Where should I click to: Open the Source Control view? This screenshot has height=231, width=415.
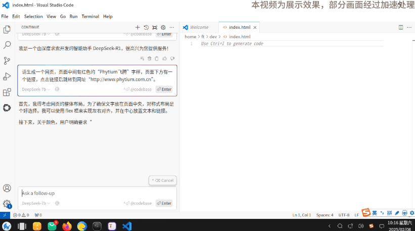tap(7, 61)
